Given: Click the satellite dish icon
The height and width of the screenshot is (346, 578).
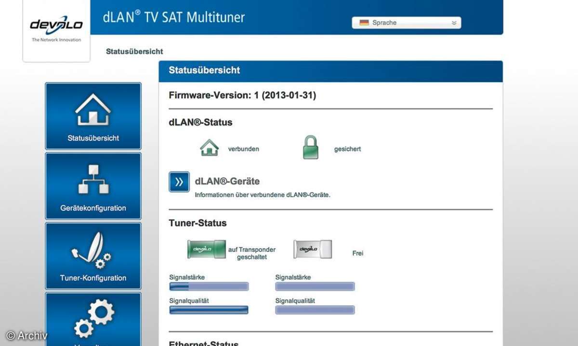Looking at the screenshot, I should 91,250.
